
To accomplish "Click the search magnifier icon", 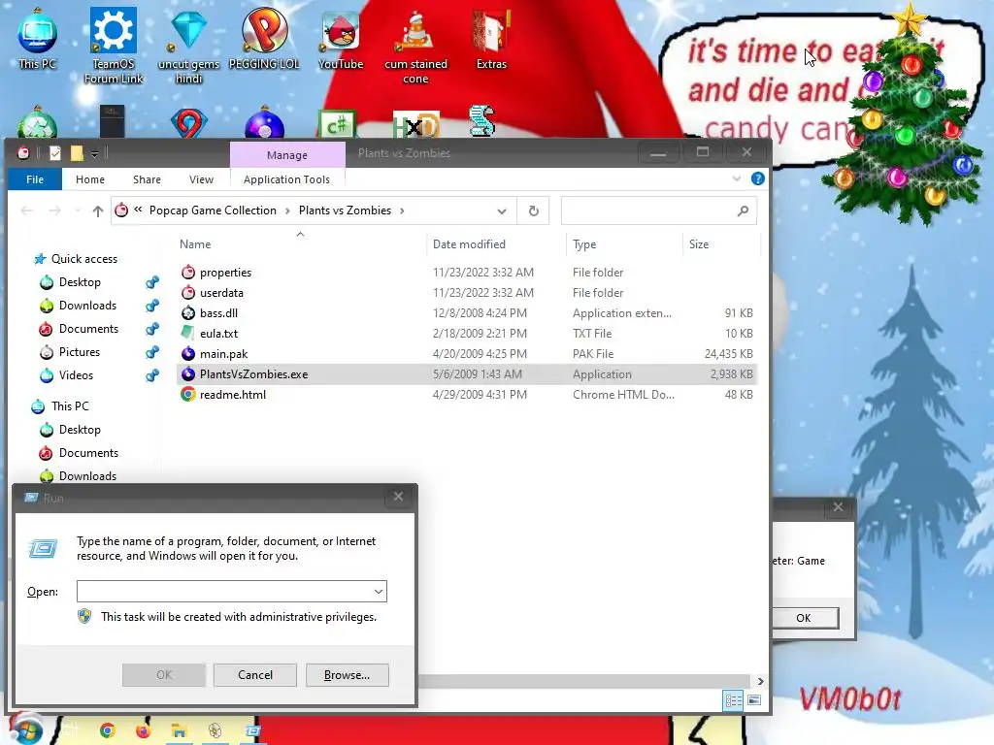I will pos(743,211).
